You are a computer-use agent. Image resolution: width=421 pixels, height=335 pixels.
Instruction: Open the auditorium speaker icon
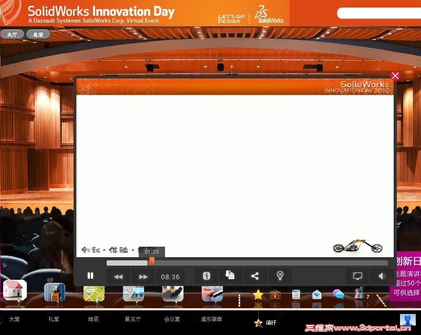pyautogui.click(x=55, y=292)
